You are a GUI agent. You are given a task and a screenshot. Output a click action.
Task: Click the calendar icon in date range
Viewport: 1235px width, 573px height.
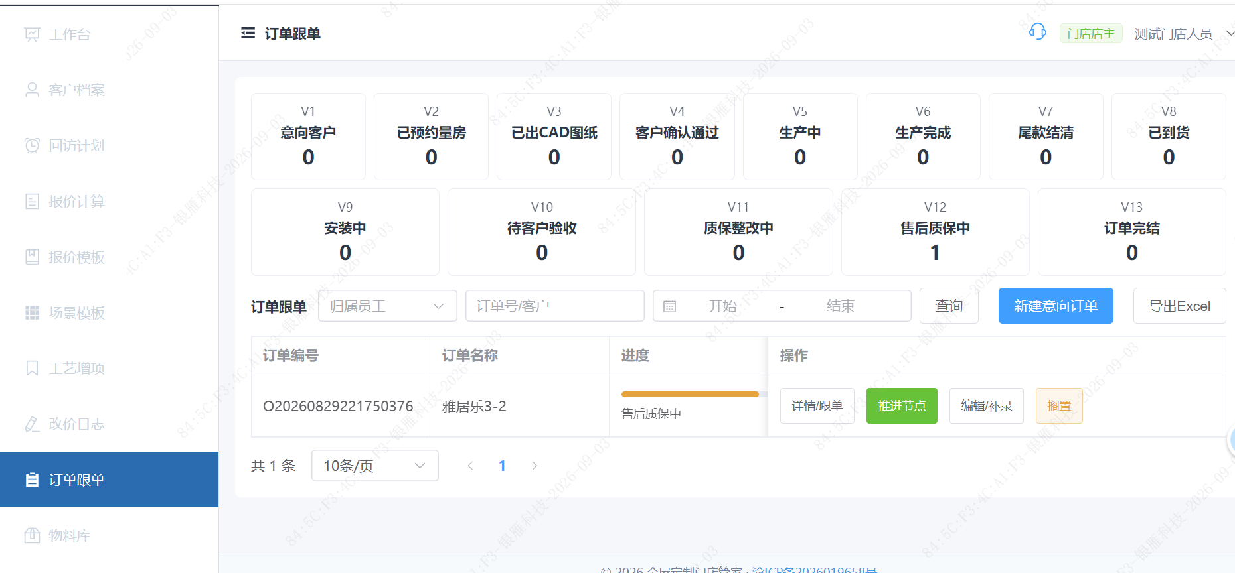pos(669,306)
